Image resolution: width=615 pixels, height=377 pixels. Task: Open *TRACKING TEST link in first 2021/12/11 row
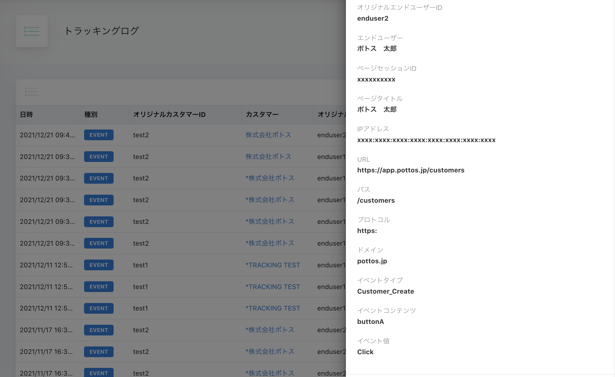tap(273, 265)
